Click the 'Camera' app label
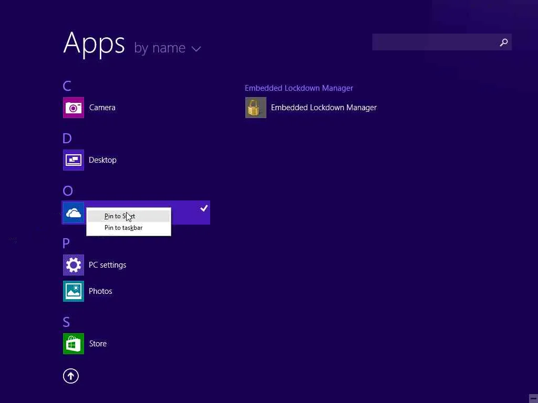This screenshot has height=403, width=538. [102, 108]
